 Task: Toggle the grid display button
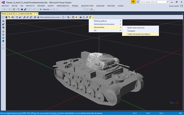click(x=76, y=17)
